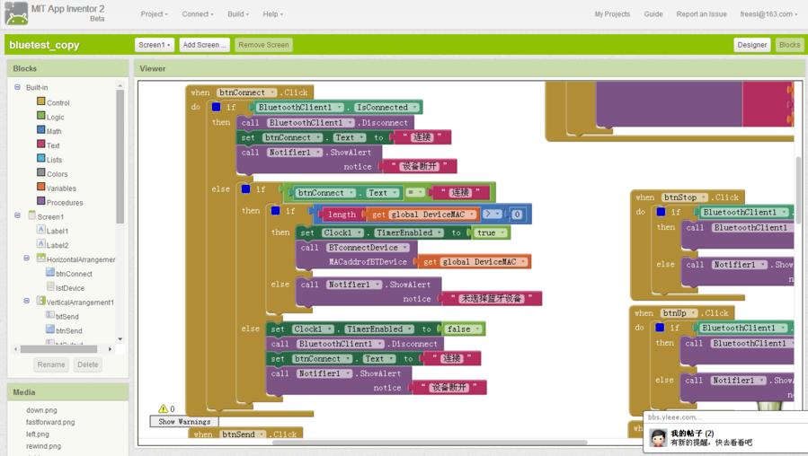808x456 pixels.
Task: Open the true boolean block dropdown
Action: click(x=502, y=232)
